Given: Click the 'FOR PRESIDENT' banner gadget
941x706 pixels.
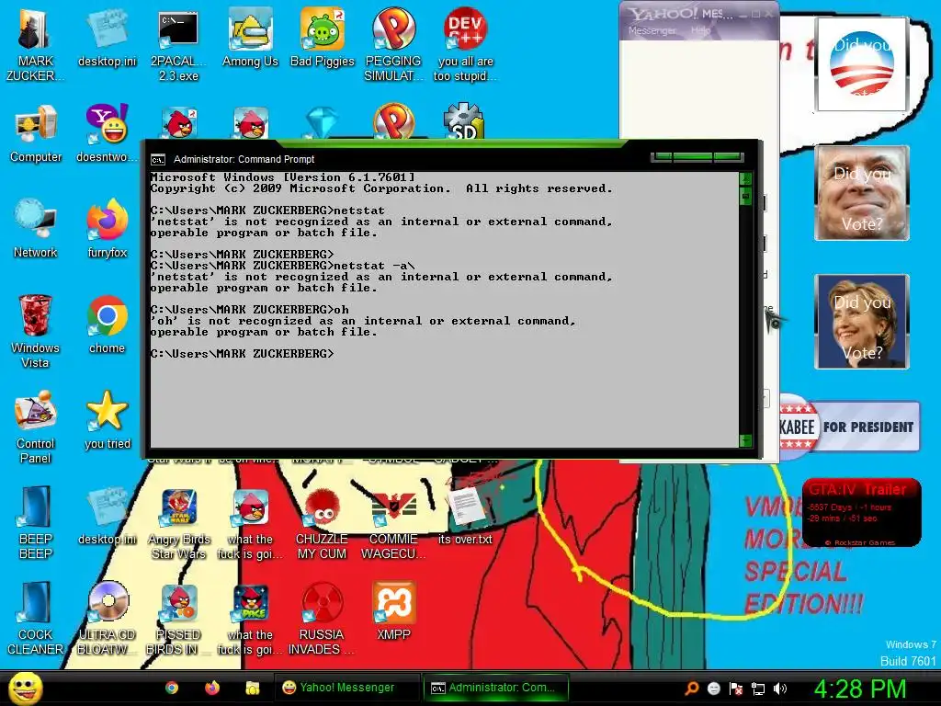Looking at the screenshot, I should [849, 427].
